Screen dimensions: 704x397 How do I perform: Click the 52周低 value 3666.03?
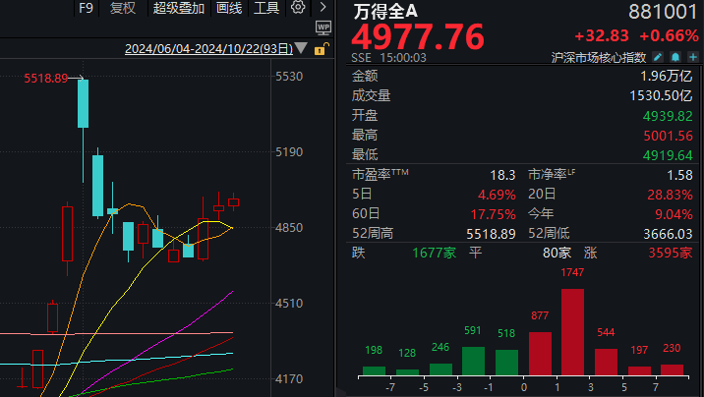[668, 234]
